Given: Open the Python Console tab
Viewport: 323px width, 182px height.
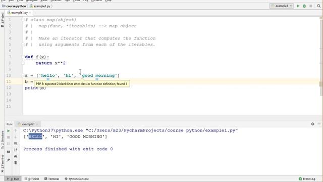Looking at the screenshot, I should [x=77, y=179].
